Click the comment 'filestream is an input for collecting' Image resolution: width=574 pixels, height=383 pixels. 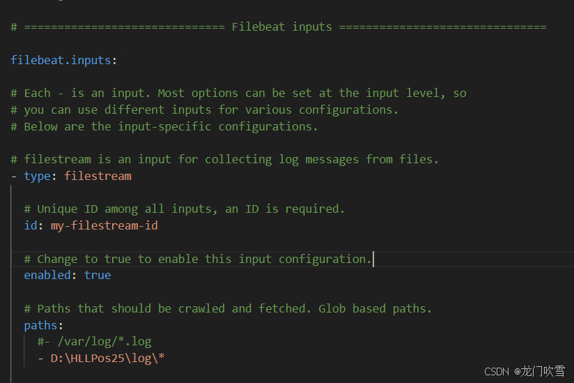click(224, 160)
